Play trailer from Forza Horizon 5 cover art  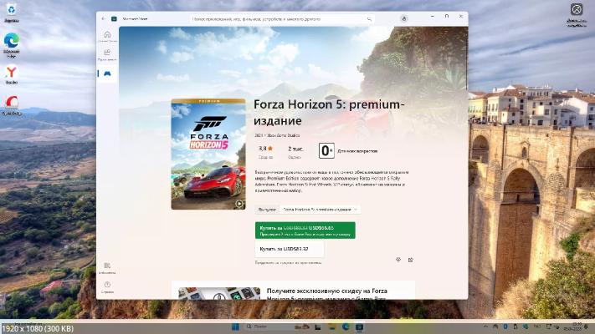239,204
